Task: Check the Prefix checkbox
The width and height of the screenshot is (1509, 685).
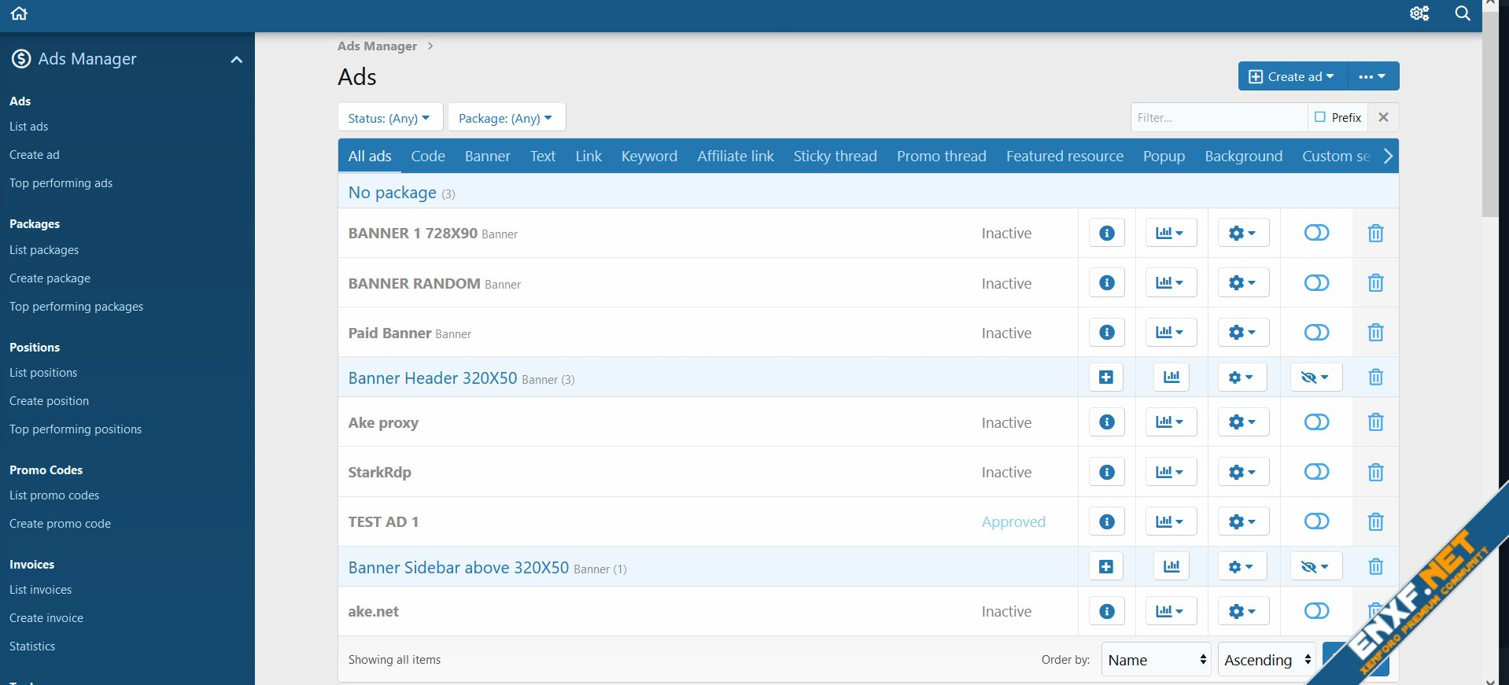Action: [x=1320, y=117]
